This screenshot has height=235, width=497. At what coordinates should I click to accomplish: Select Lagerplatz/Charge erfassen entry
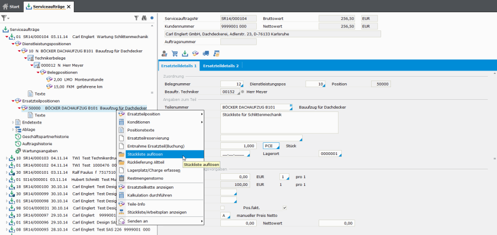(x=160, y=170)
